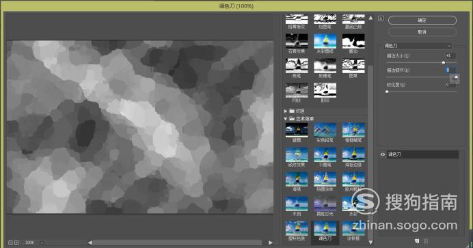This screenshot has width=473, height=248.
Task: Click the zoom out minus button
Action: [x=10, y=243]
